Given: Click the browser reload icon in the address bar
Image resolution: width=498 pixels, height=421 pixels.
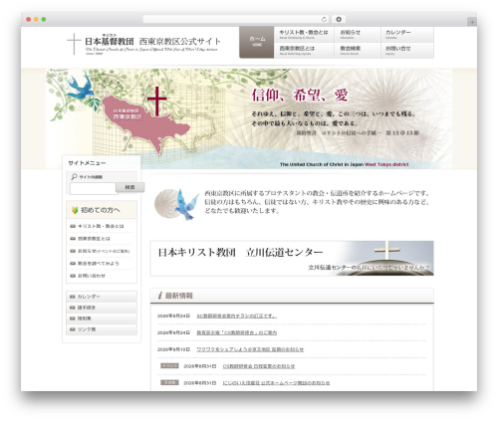Looking at the screenshot, I should tap(324, 19).
